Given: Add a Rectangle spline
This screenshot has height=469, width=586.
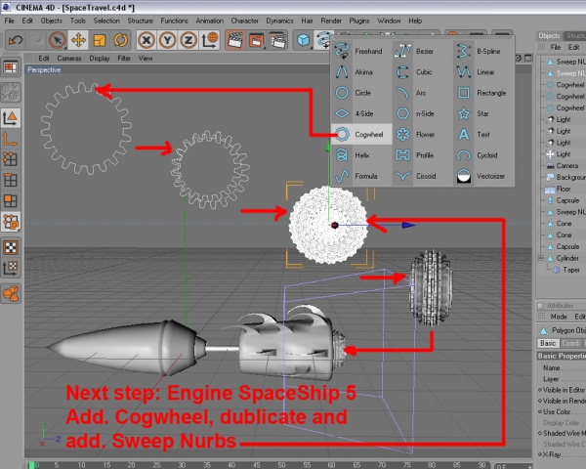Looking at the screenshot, I should [x=483, y=93].
